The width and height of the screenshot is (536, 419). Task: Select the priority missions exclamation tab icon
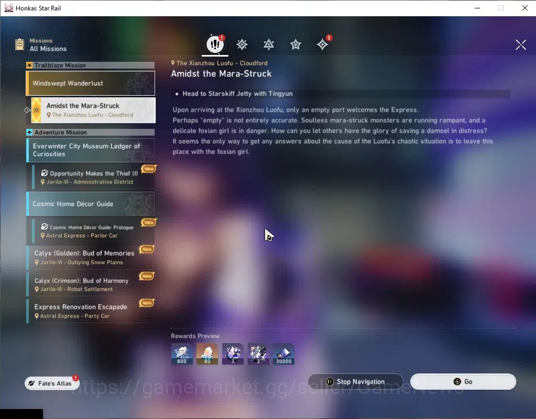[x=215, y=44]
